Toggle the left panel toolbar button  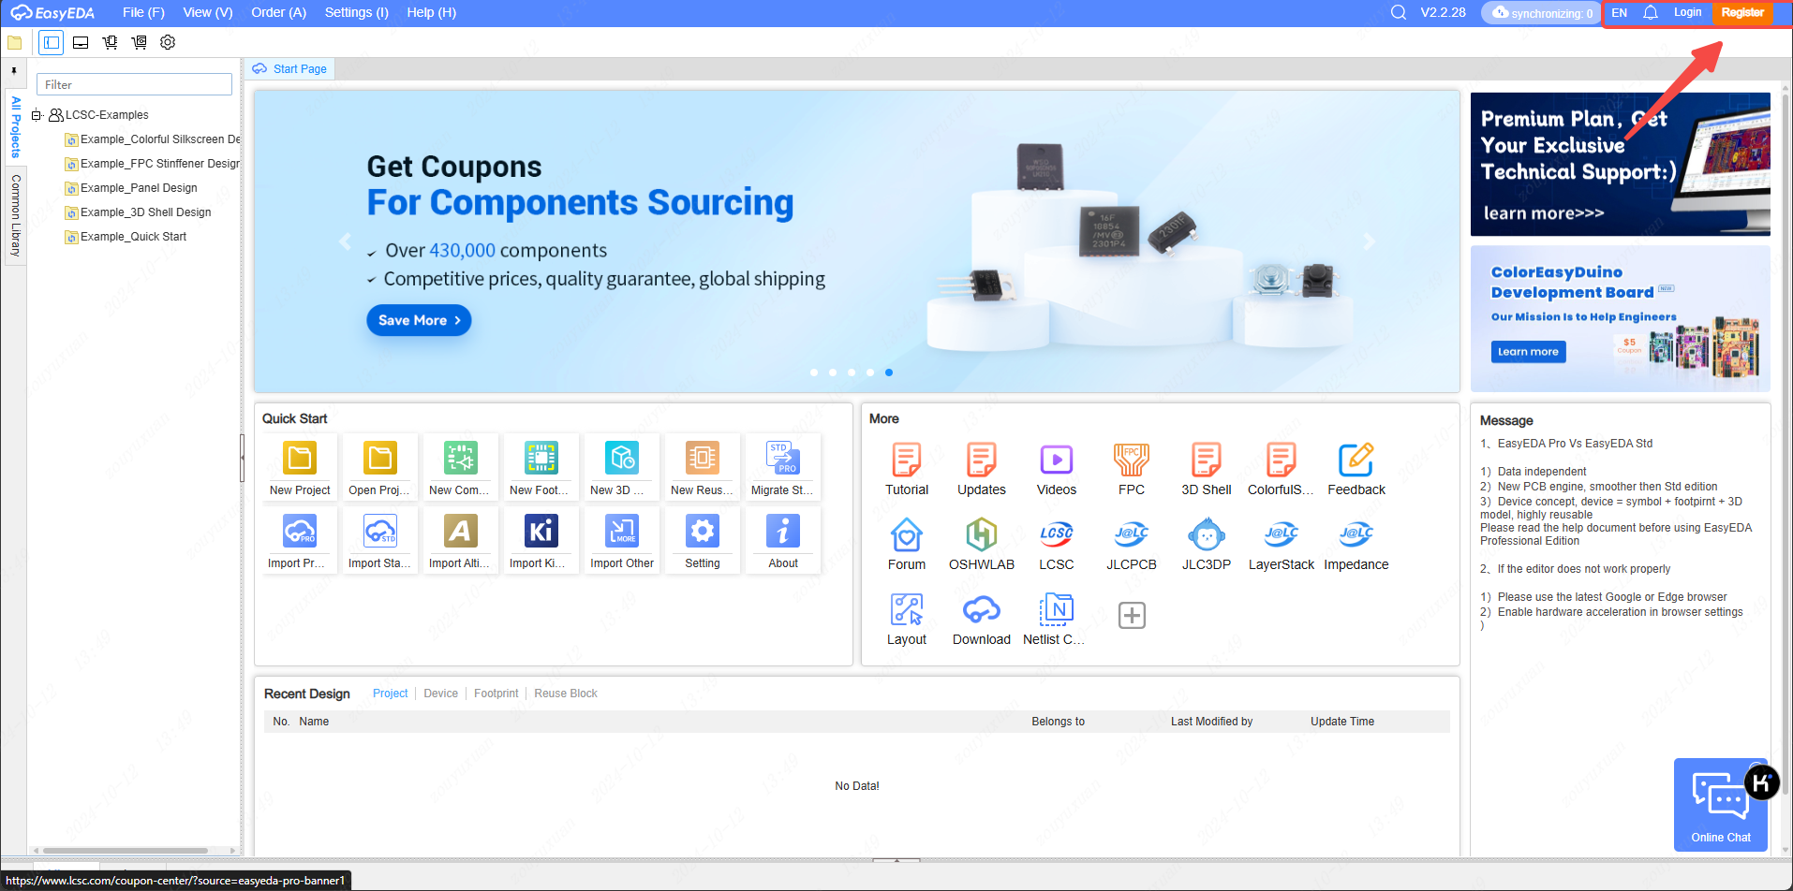[x=52, y=42]
